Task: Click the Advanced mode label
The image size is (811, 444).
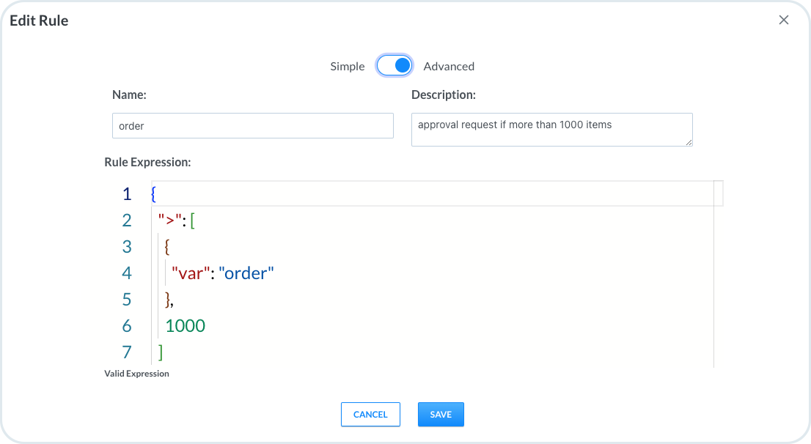Action: tap(449, 67)
